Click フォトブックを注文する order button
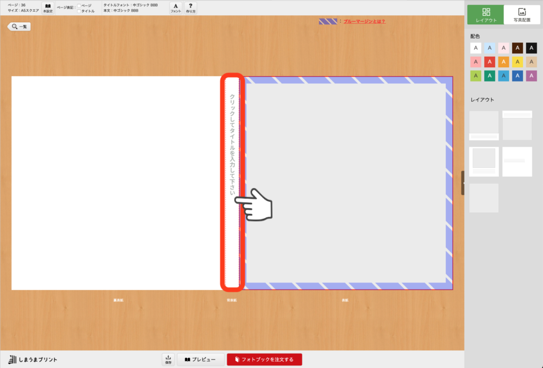 coord(264,360)
